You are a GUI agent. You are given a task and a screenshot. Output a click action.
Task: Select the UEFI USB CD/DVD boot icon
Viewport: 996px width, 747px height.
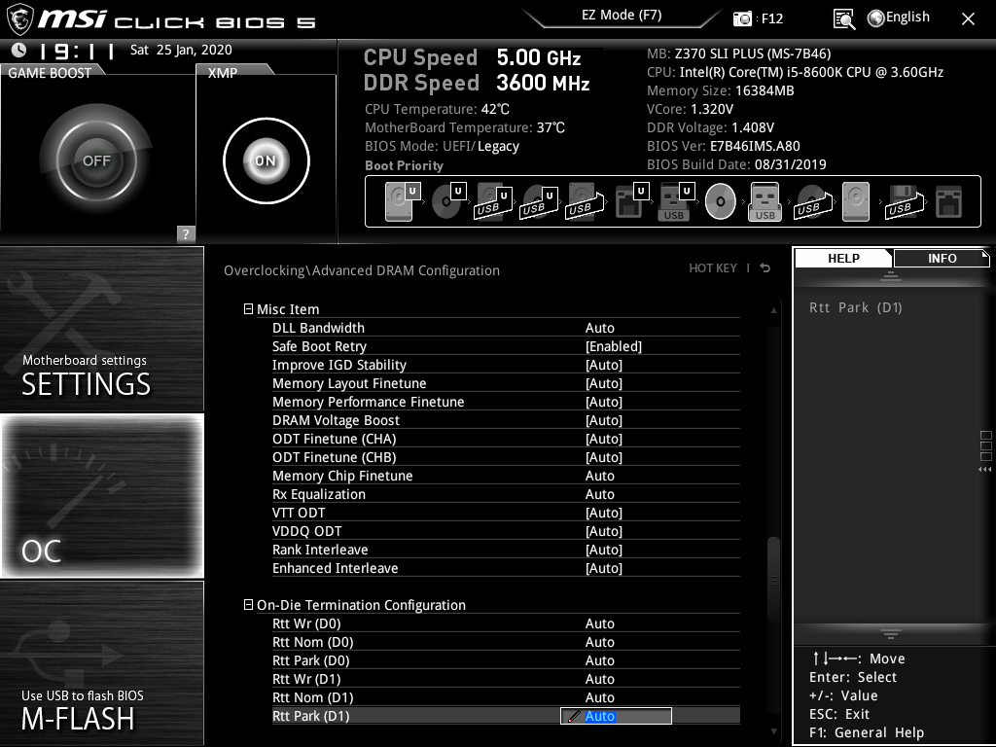(x=539, y=202)
